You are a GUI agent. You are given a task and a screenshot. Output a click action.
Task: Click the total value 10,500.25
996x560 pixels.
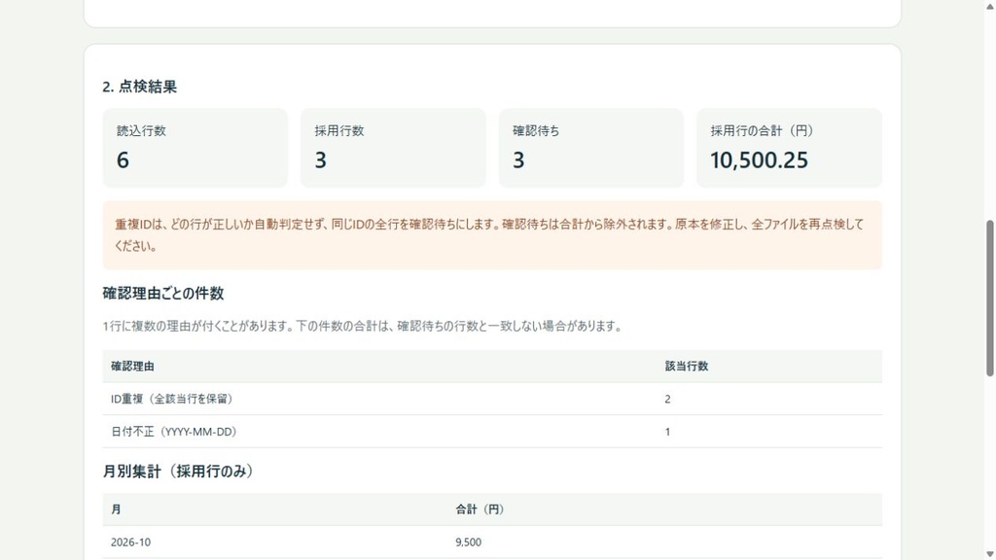[x=759, y=160]
